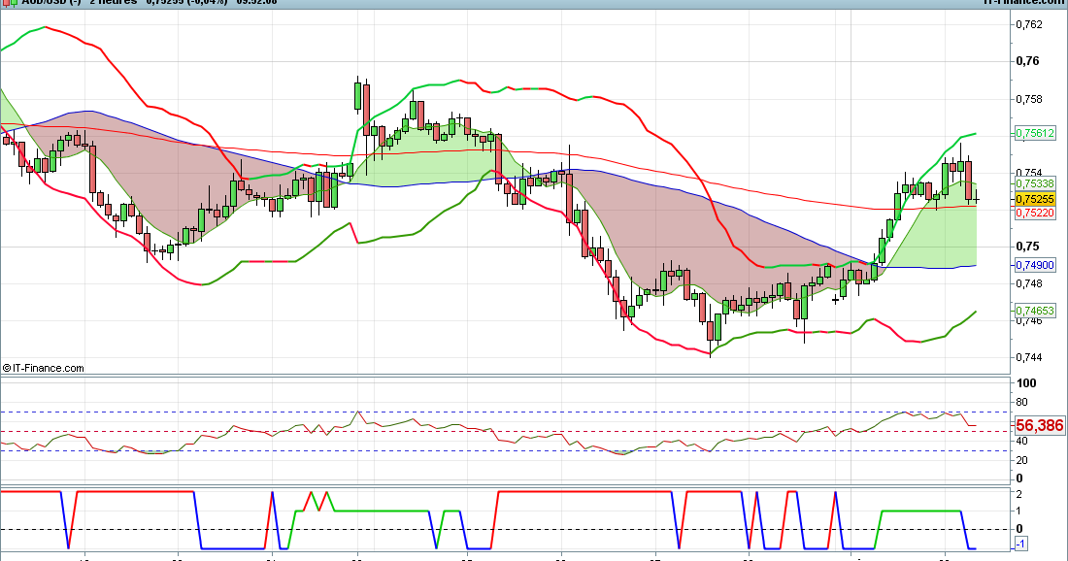This screenshot has width=1068, height=561.
Task: Click the red 56,386 RSI value
Action: click(1039, 426)
